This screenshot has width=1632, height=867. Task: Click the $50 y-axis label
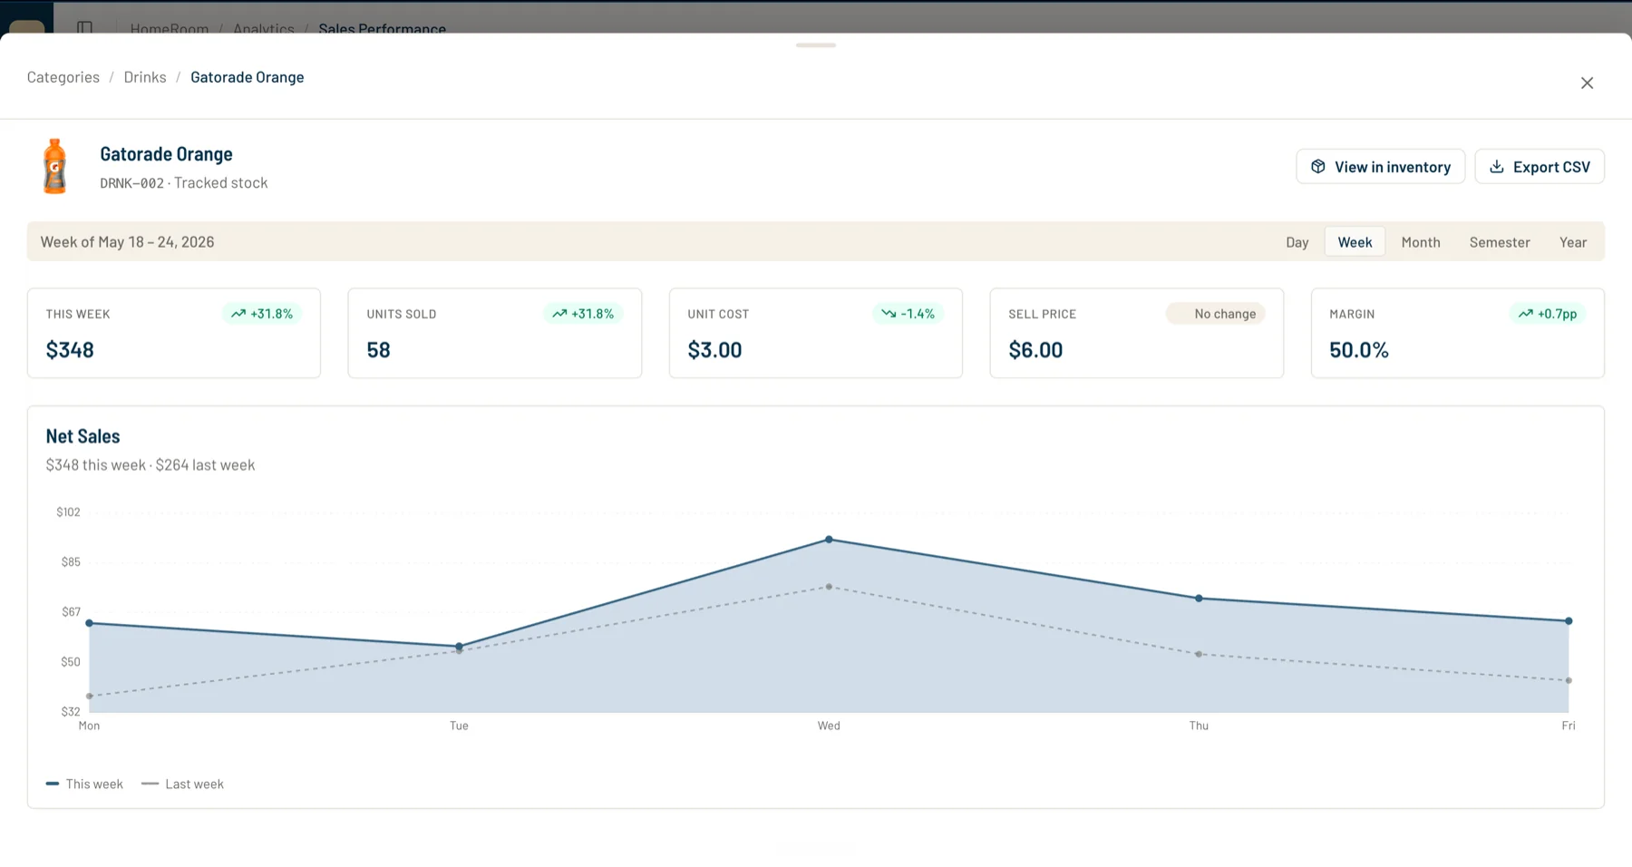coord(71,662)
